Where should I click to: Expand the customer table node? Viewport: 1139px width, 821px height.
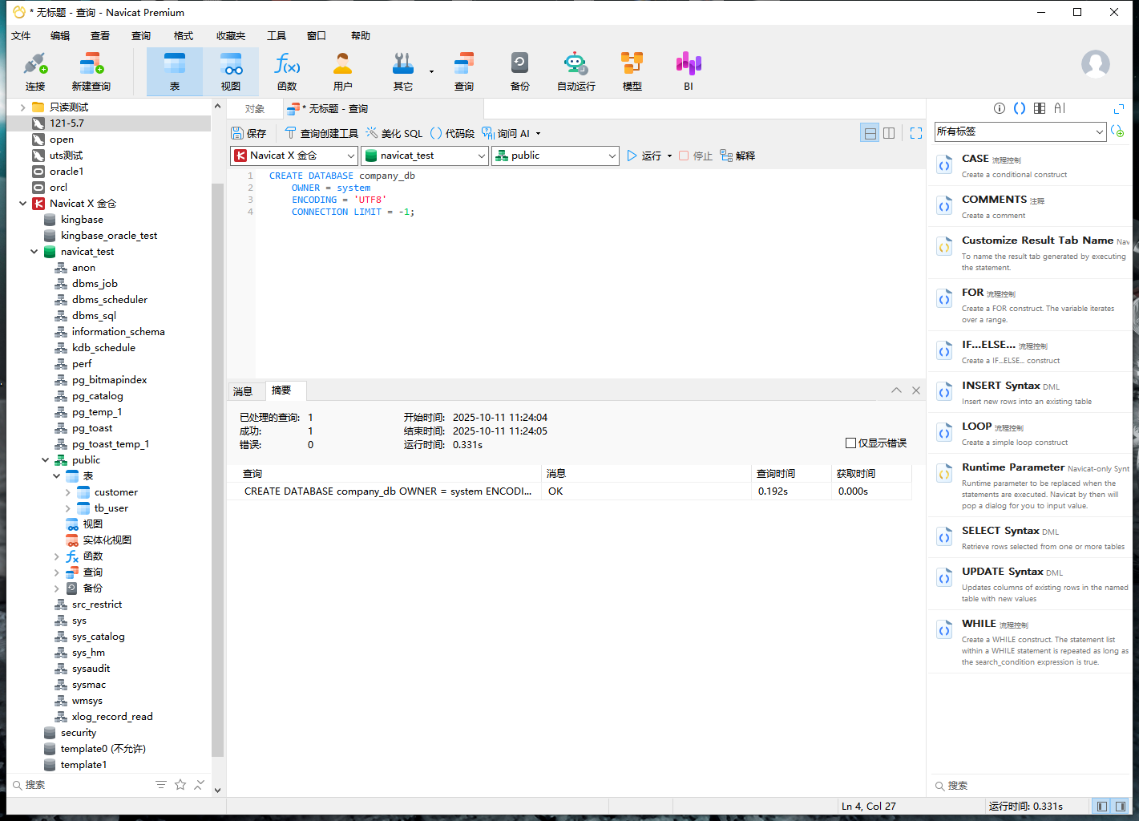pyautogui.click(x=67, y=492)
